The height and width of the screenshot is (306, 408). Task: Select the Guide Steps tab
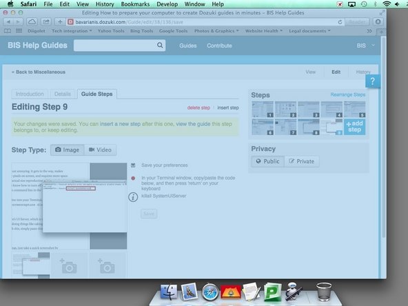[96, 94]
